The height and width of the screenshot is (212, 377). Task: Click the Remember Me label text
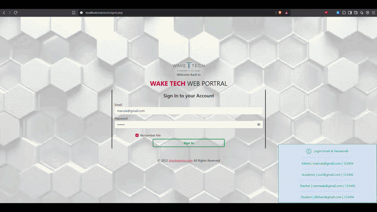pyautogui.click(x=150, y=135)
